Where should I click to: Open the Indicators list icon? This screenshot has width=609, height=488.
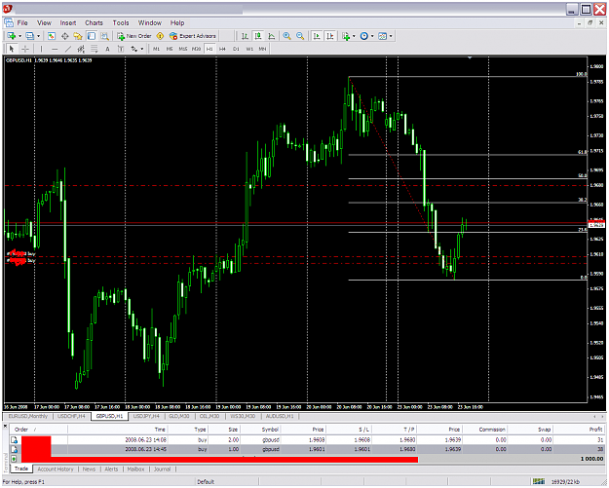click(346, 36)
